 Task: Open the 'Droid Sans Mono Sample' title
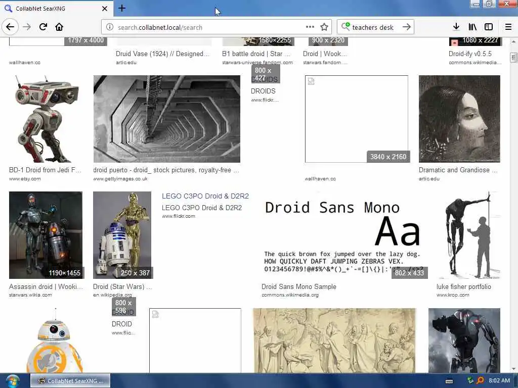[298, 287]
